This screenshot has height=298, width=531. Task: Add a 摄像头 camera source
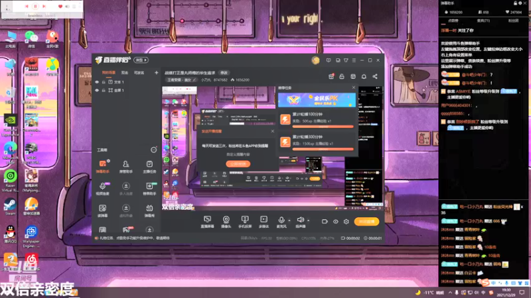click(x=226, y=222)
